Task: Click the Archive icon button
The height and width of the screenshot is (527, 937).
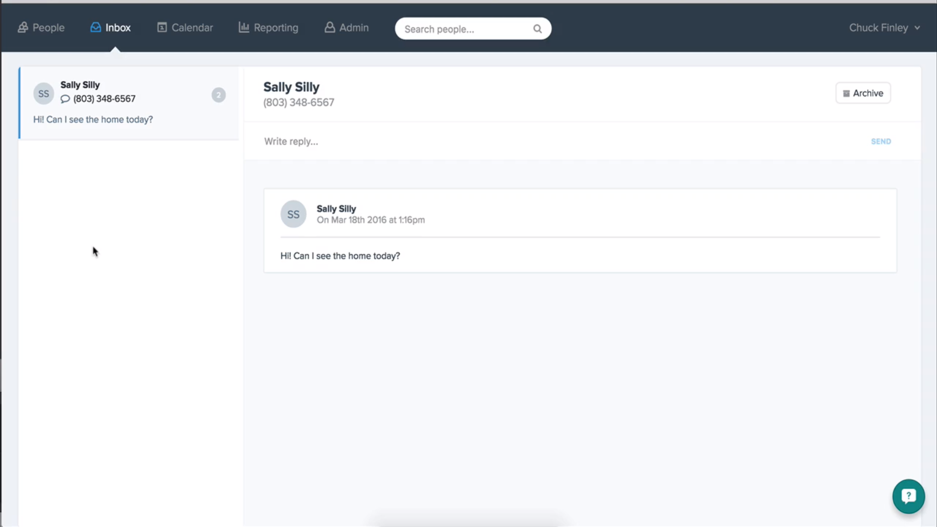Action: point(863,93)
